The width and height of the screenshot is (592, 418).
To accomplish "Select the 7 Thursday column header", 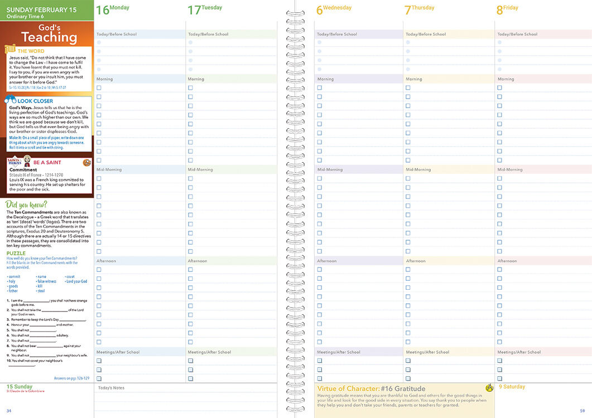I will coord(419,9).
